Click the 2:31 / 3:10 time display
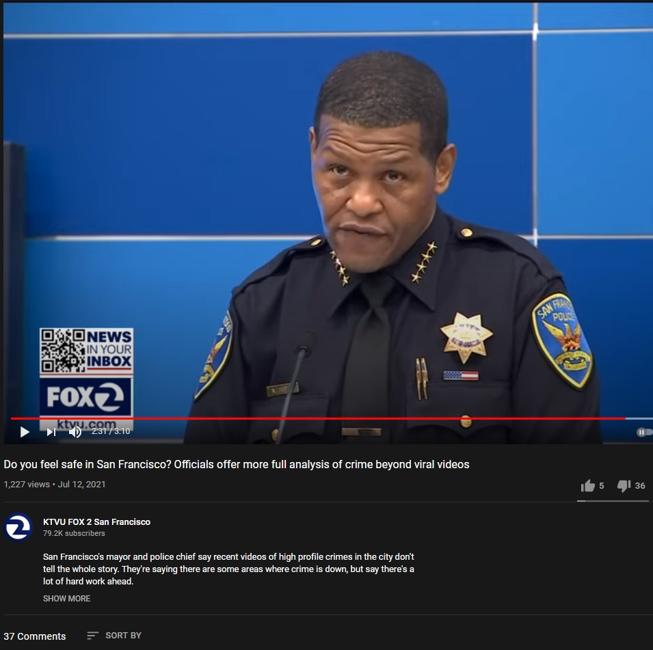Viewport: 653px width, 650px height. (111, 431)
